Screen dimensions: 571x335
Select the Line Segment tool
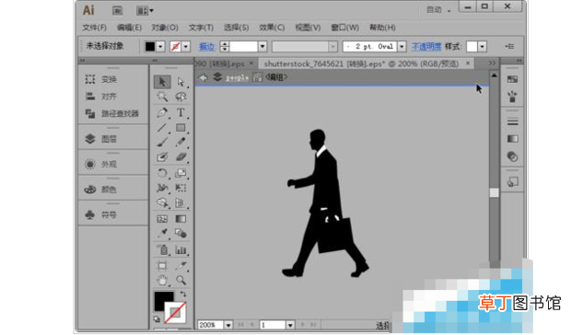coord(162,128)
